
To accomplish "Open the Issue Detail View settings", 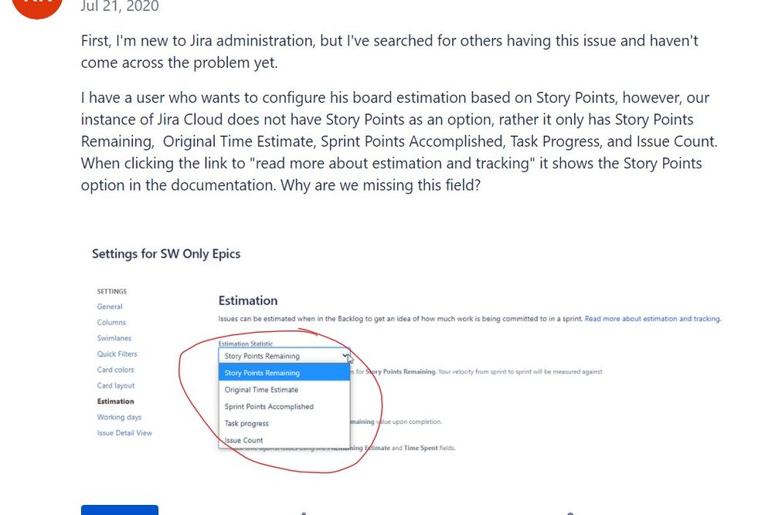I will point(124,432).
